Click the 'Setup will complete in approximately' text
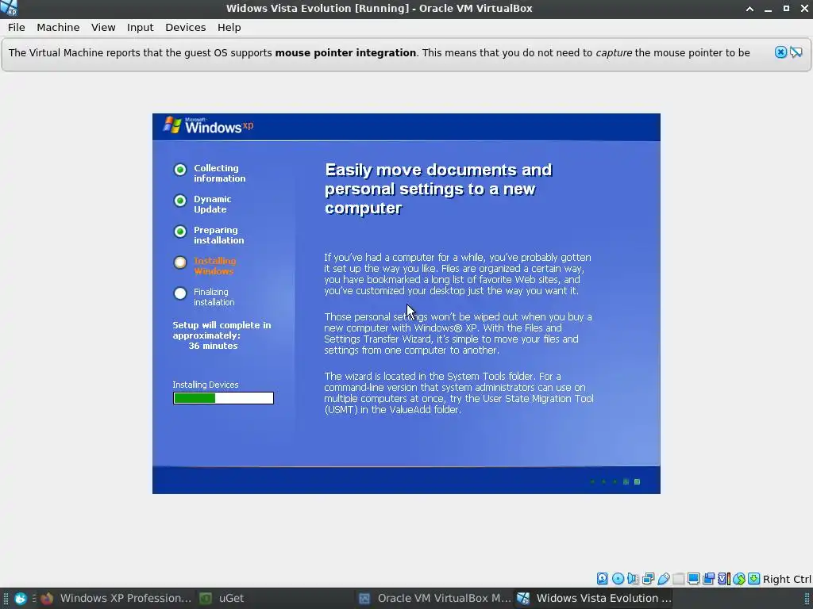 [222, 330]
